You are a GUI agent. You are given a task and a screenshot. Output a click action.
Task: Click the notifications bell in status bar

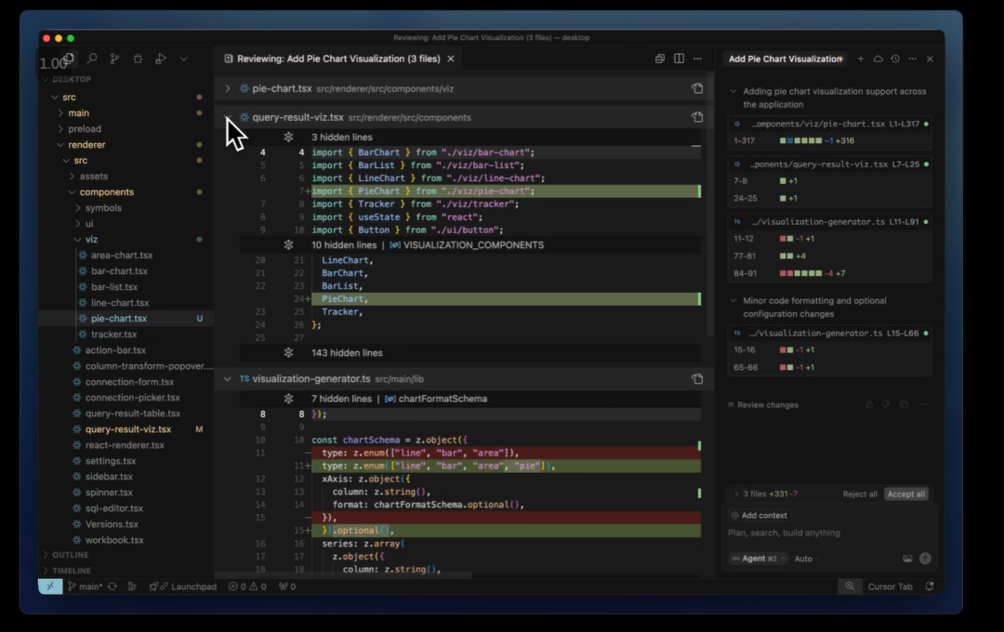pos(930,586)
